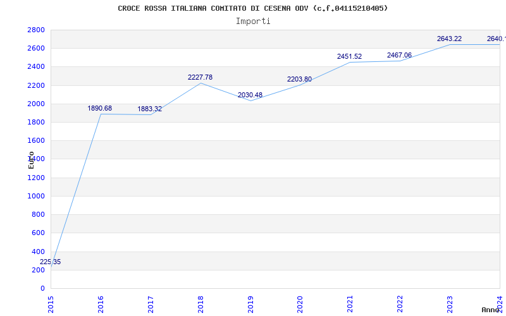Click the 1883.32 data label
506x316 pixels.
150,109
